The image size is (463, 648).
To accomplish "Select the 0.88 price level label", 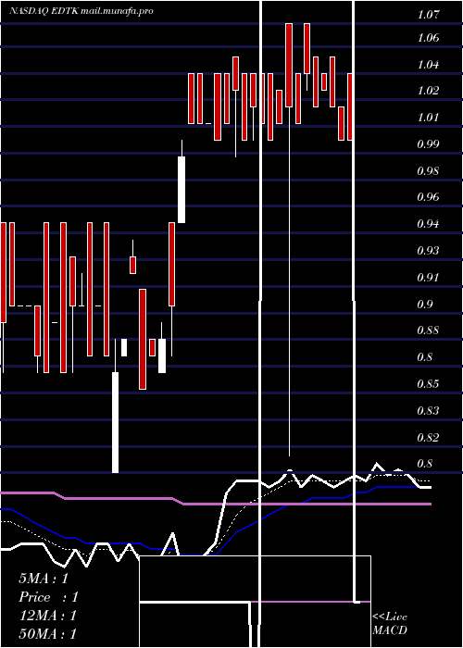I will coord(428,330).
